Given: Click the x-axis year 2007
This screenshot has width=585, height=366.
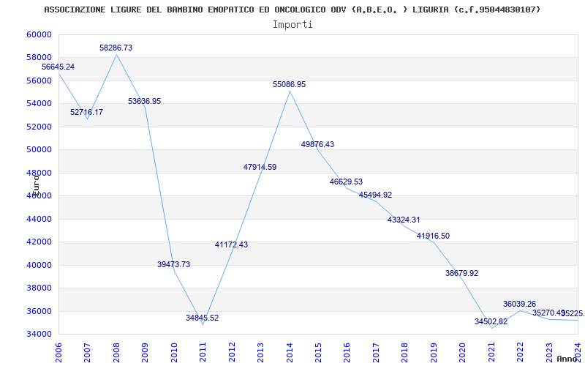Looking at the screenshot, I should 87,353.
